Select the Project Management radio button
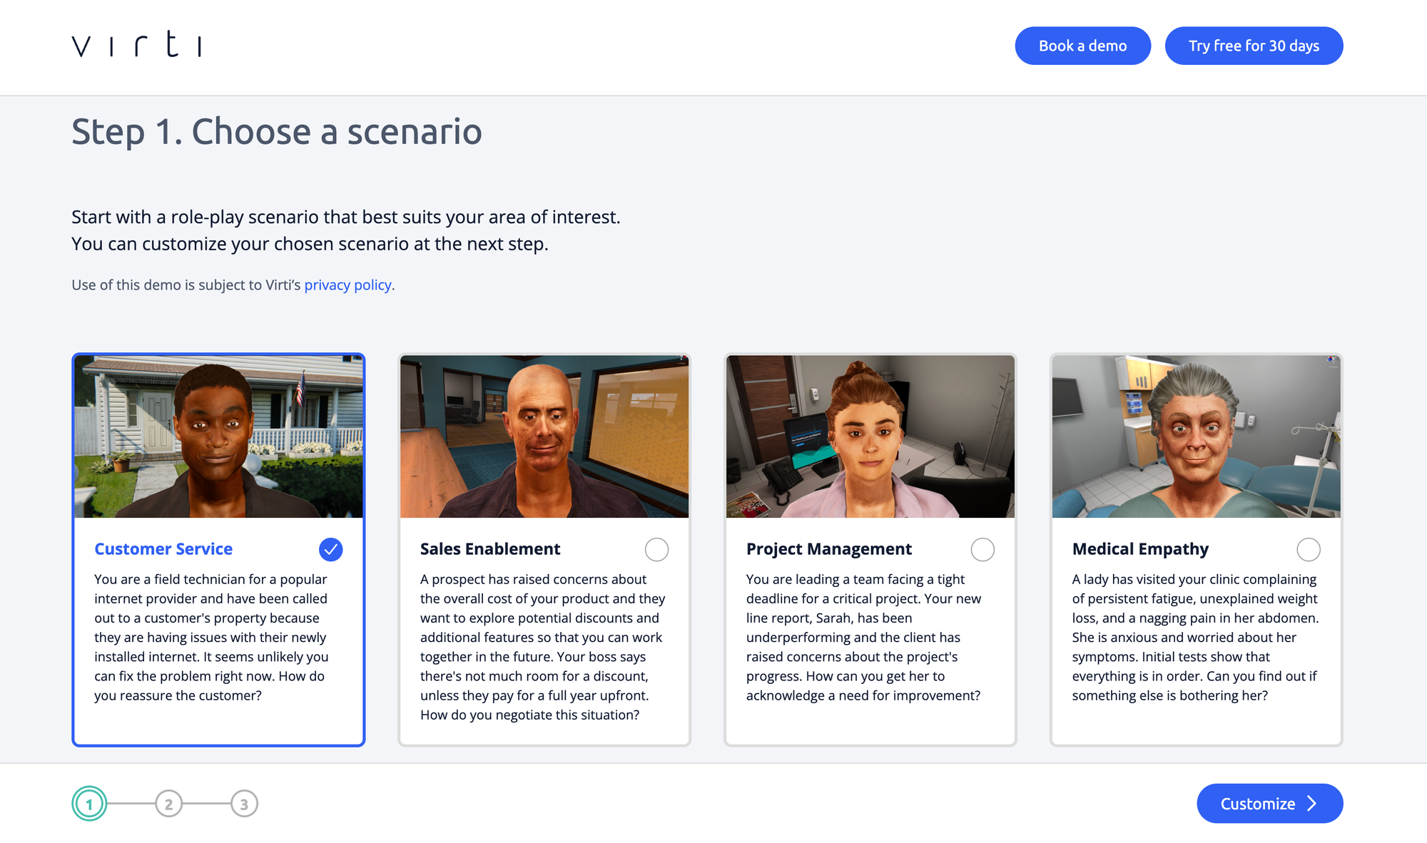The width and height of the screenshot is (1427, 843). [x=982, y=549]
